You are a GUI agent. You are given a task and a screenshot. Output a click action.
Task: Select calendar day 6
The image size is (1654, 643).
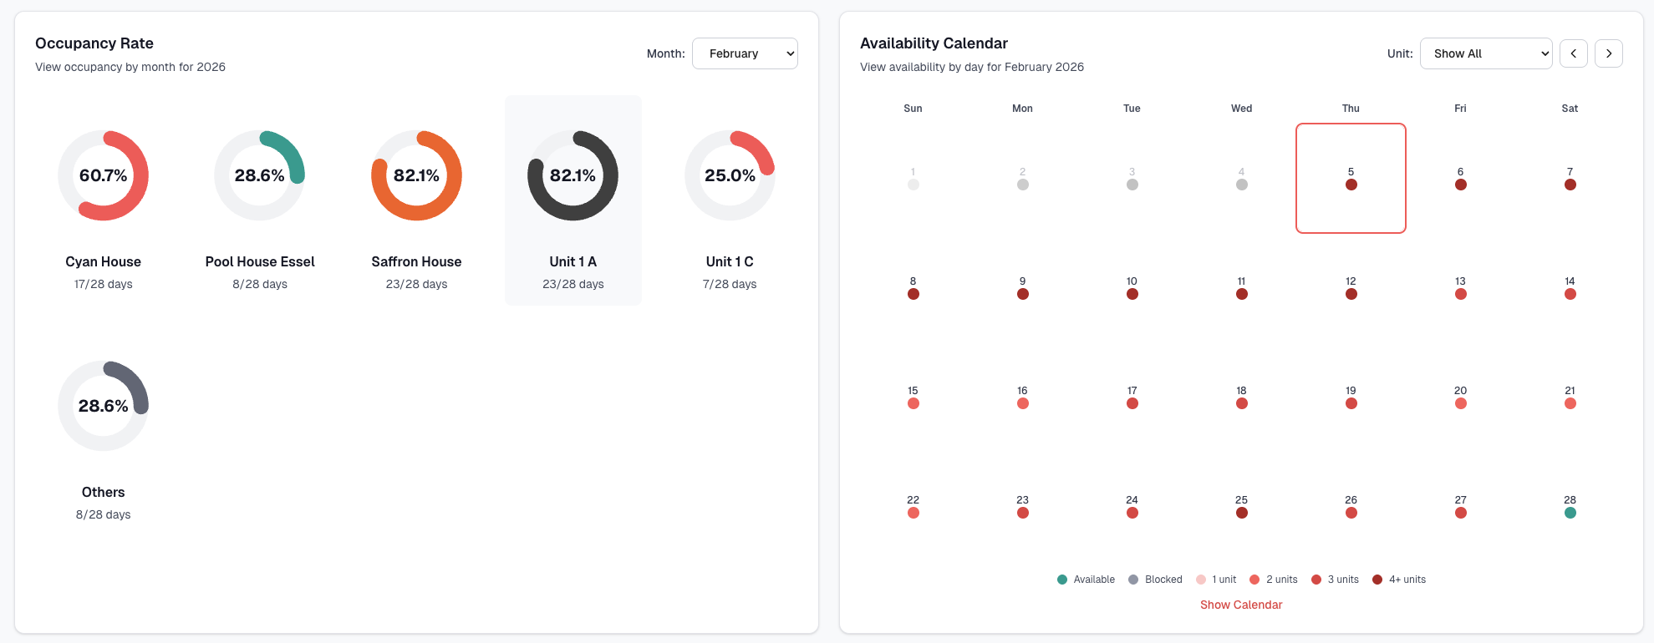pyautogui.click(x=1460, y=178)
